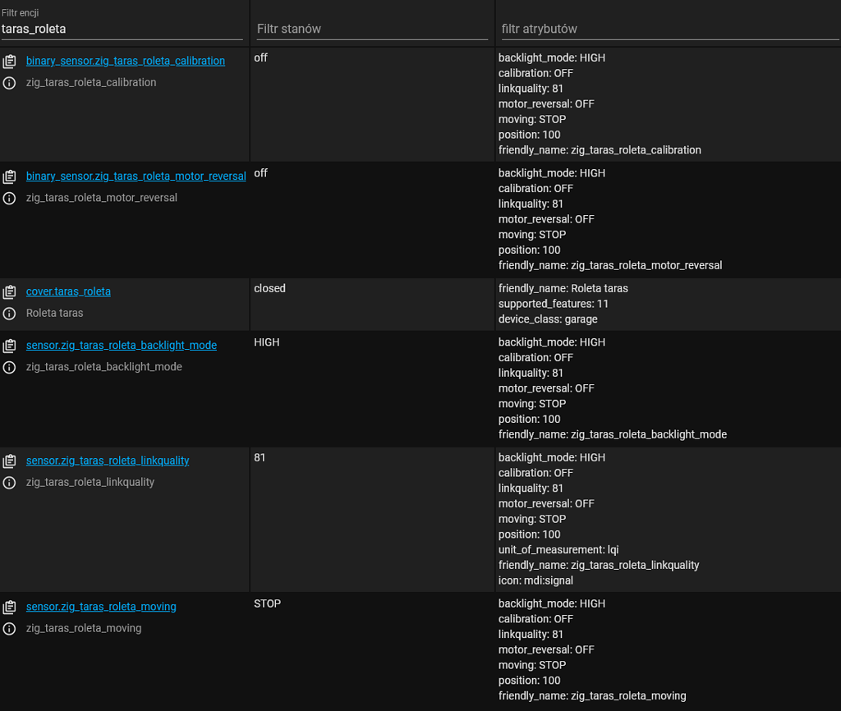Show info for zig_taras_roleta_calibration entity
841x711 pixels.
(9, 83)
